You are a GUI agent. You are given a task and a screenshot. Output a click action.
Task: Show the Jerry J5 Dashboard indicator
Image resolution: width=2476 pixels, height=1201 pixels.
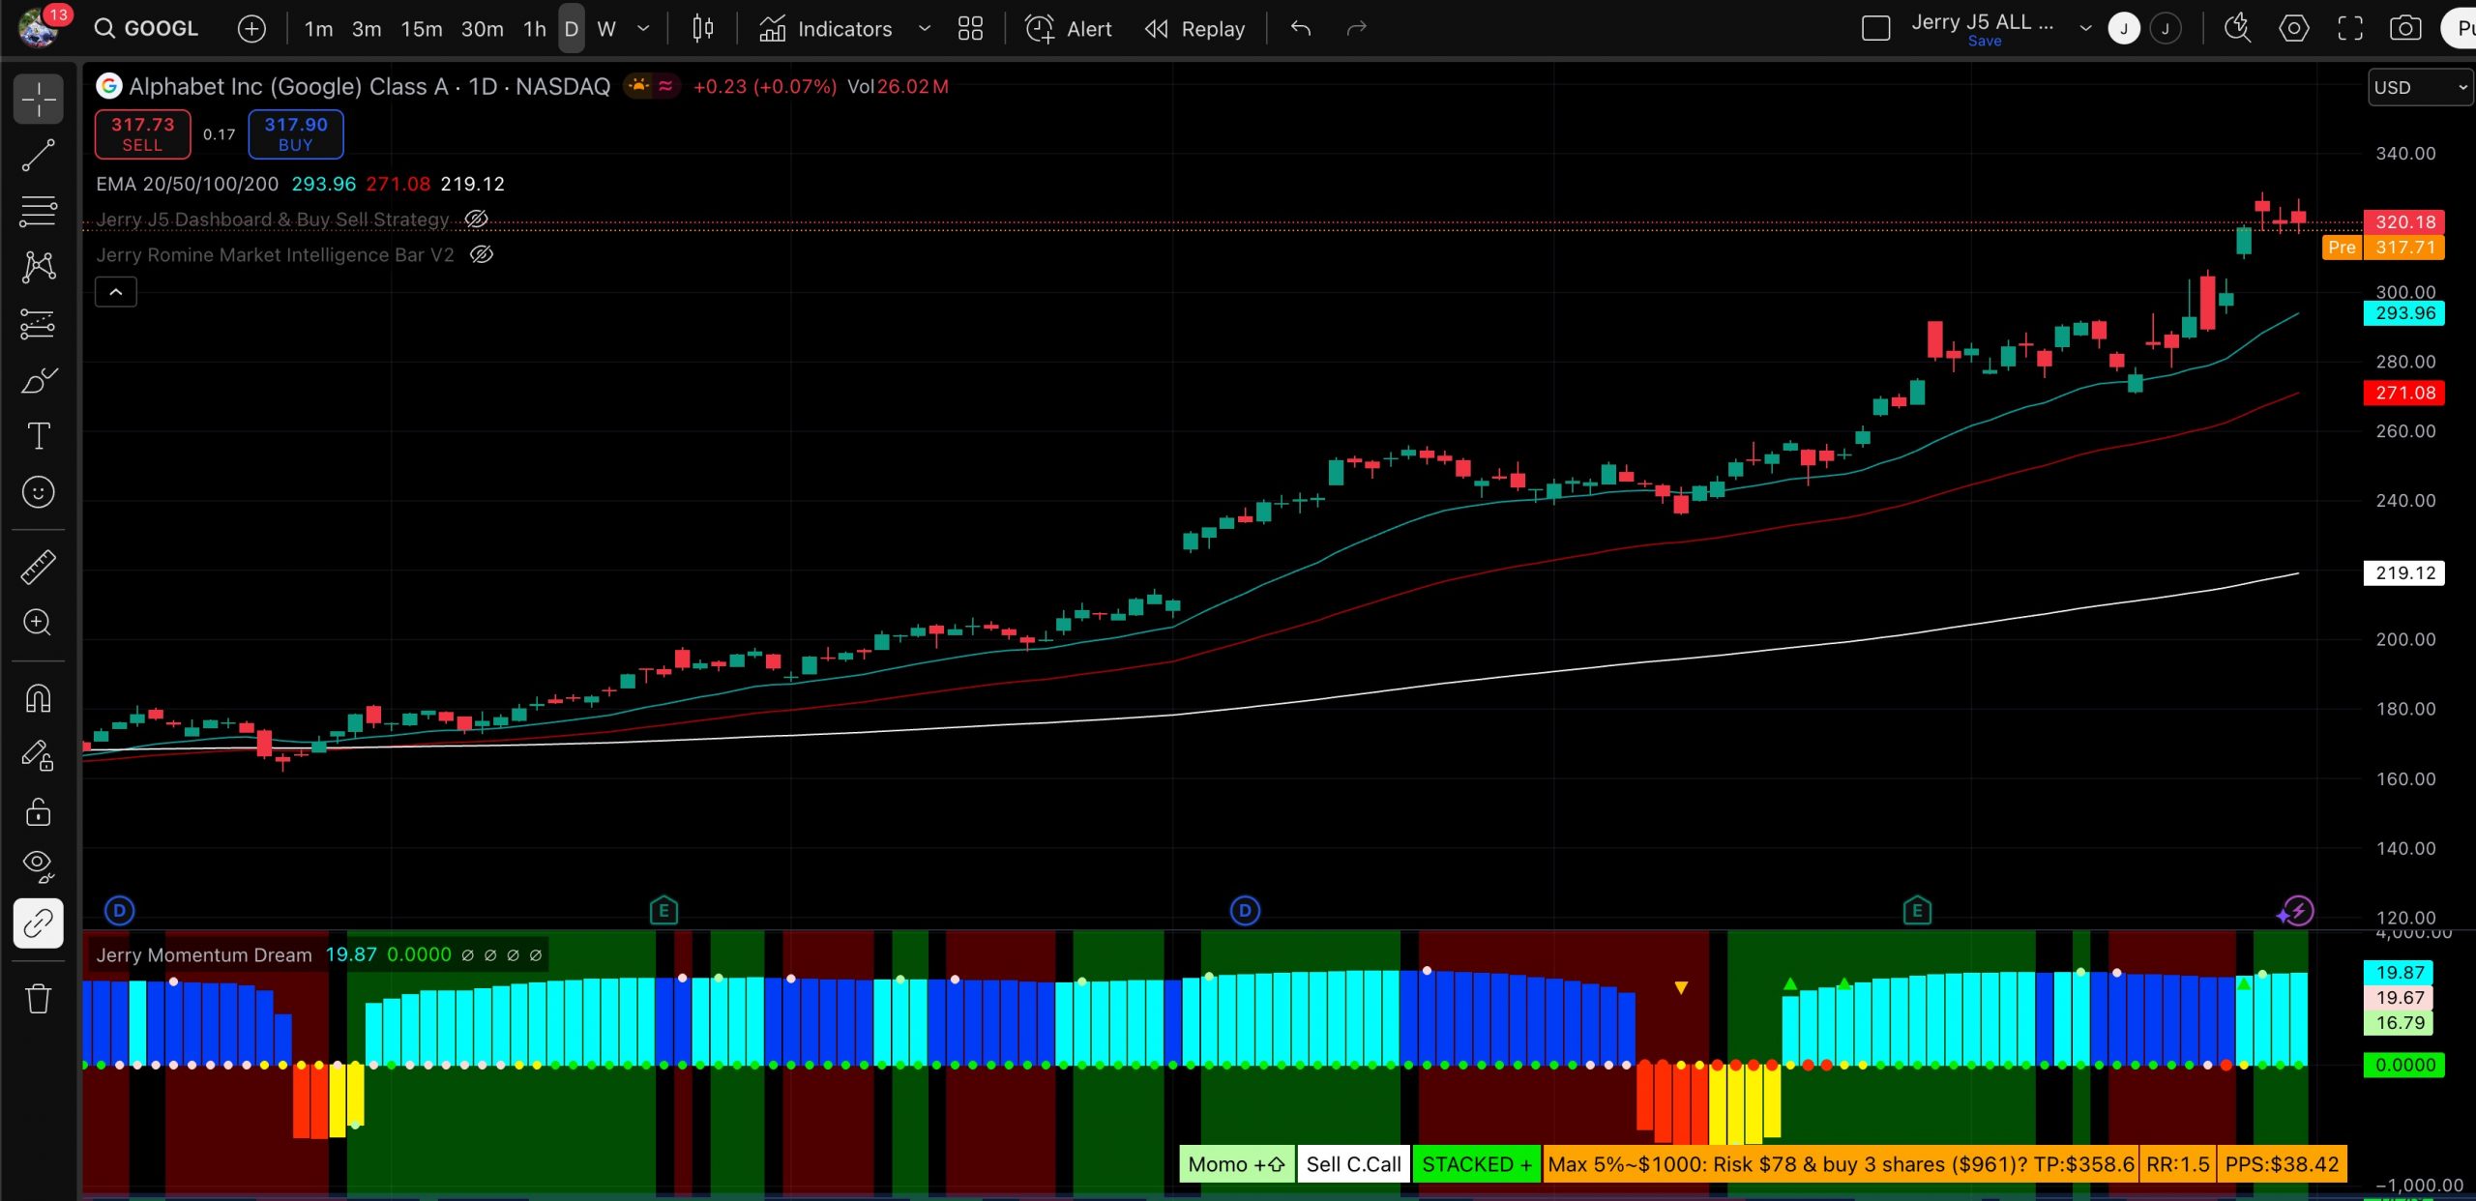point(476,220)
